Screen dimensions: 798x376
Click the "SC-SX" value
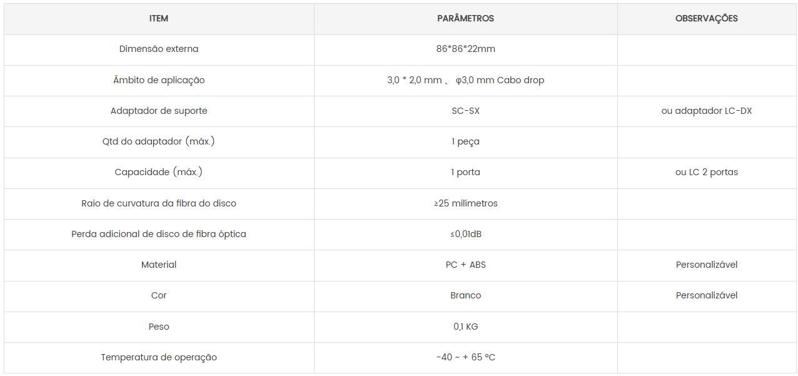click(x=465, y=111)
